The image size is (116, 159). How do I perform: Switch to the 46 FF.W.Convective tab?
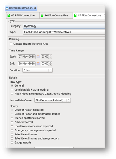(x=56, y=15)
